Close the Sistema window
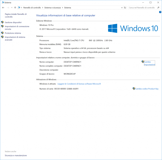162x160 pixels. pyautogui.click(x=158, y=2)
